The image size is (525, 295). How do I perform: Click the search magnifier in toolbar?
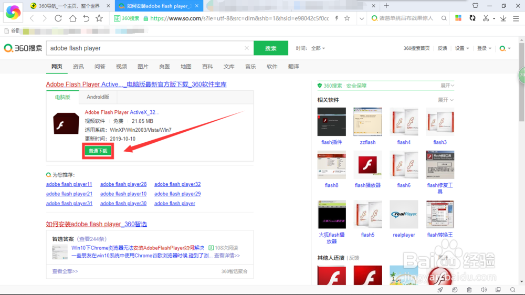click(x=444, y=18)
